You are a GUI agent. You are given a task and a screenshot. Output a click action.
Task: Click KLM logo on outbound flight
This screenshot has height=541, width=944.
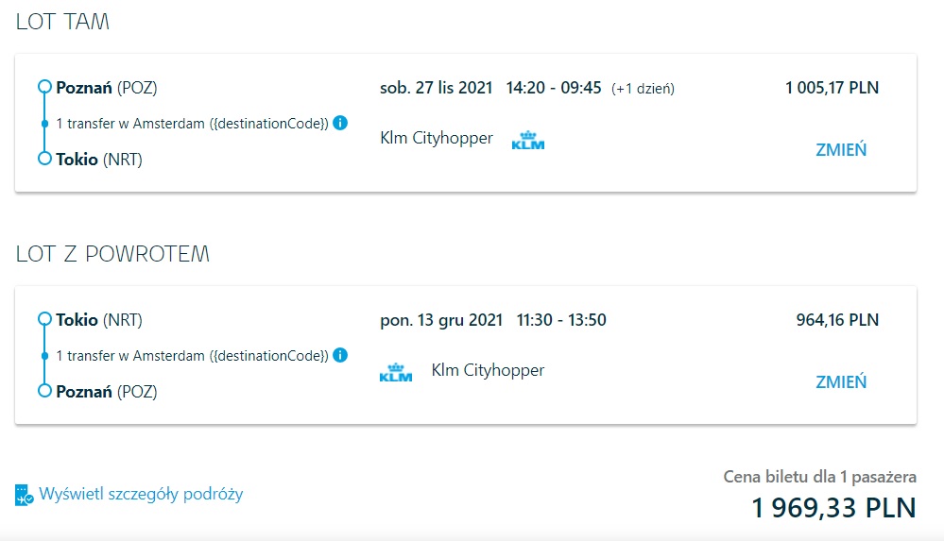(528, 141)
